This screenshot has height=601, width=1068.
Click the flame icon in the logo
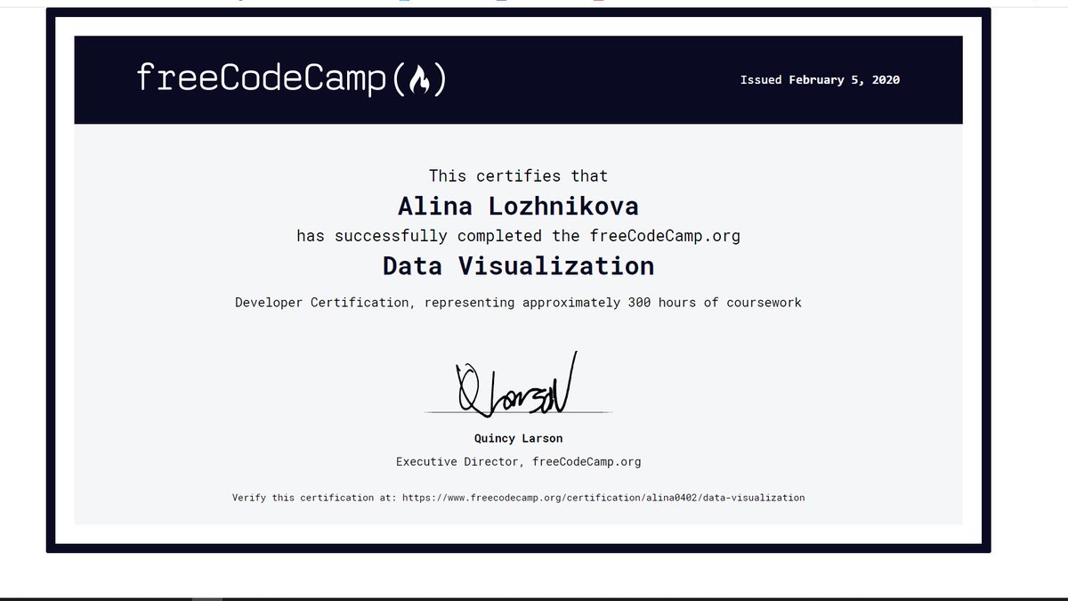coord(417,81)
